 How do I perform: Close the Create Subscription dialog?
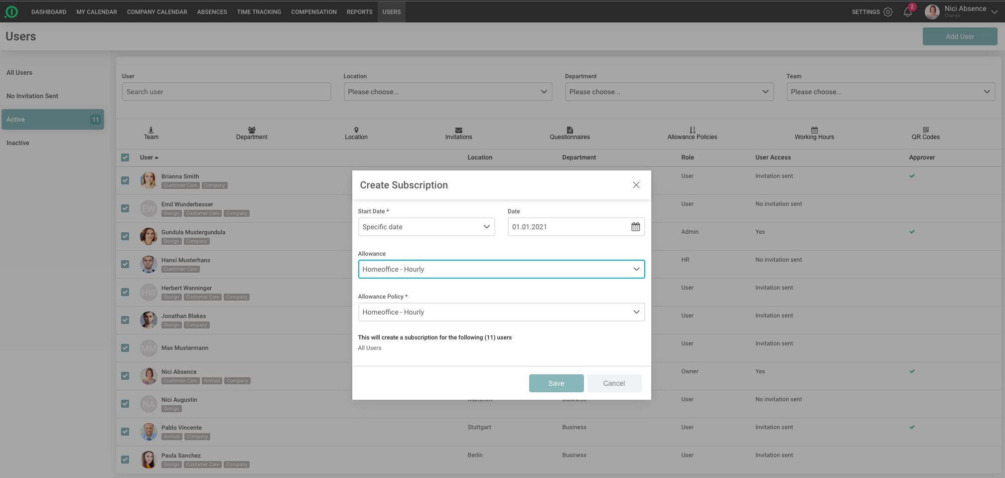coord(636,185)
